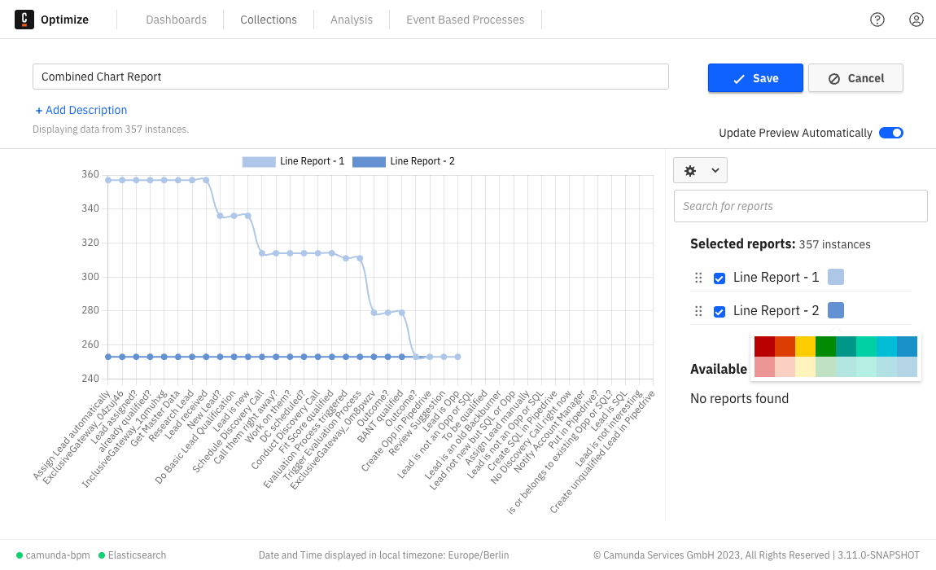The width and height of the screenshot is (936, 570).
Task: Expand the settings dropdown chevron
Action: click(x=715, y=171)
